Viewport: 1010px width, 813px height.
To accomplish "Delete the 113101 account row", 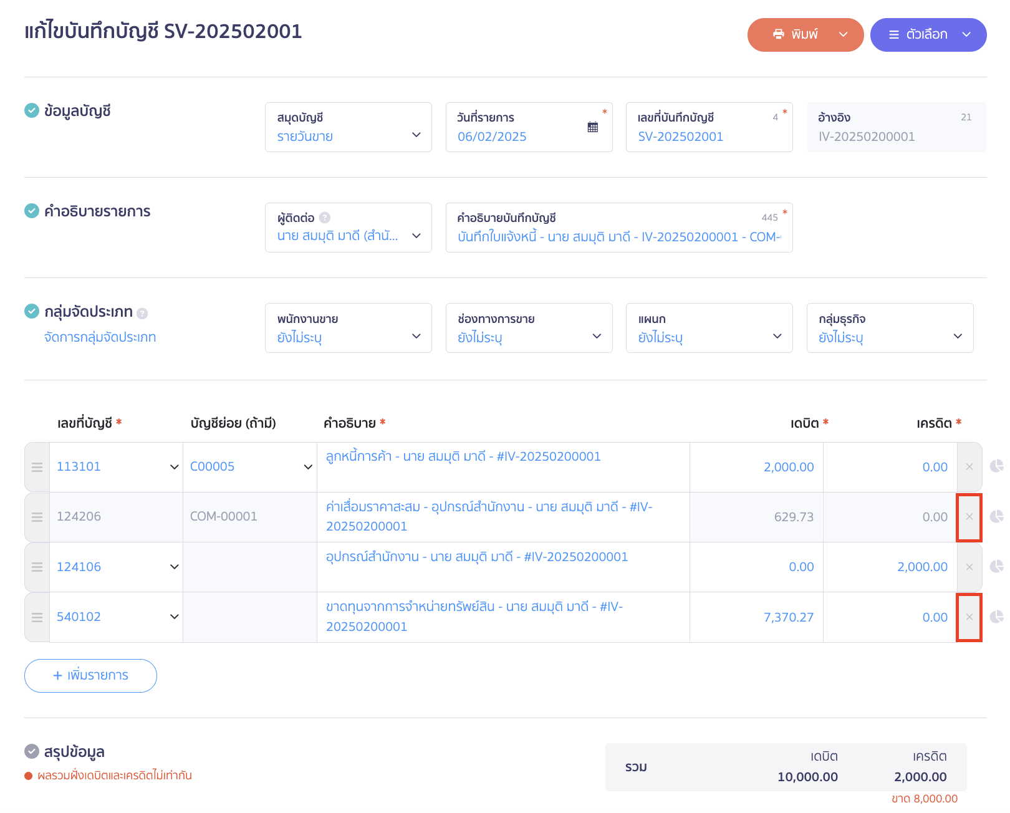I will click(x=969, y=467).
